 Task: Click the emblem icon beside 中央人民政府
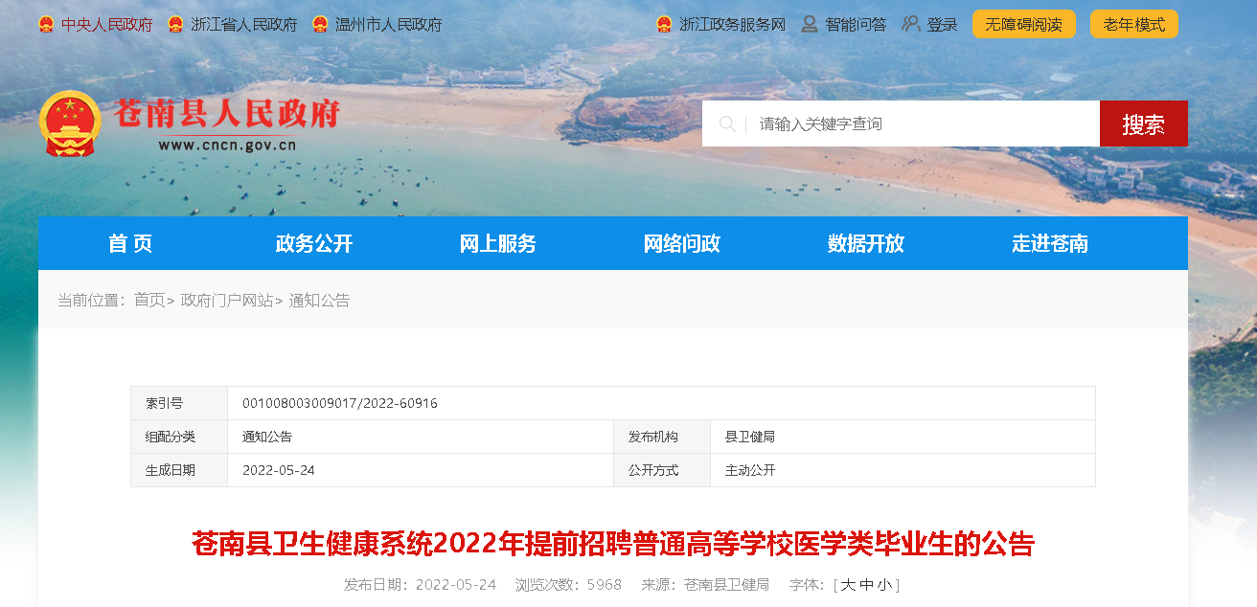click(46, 25)
